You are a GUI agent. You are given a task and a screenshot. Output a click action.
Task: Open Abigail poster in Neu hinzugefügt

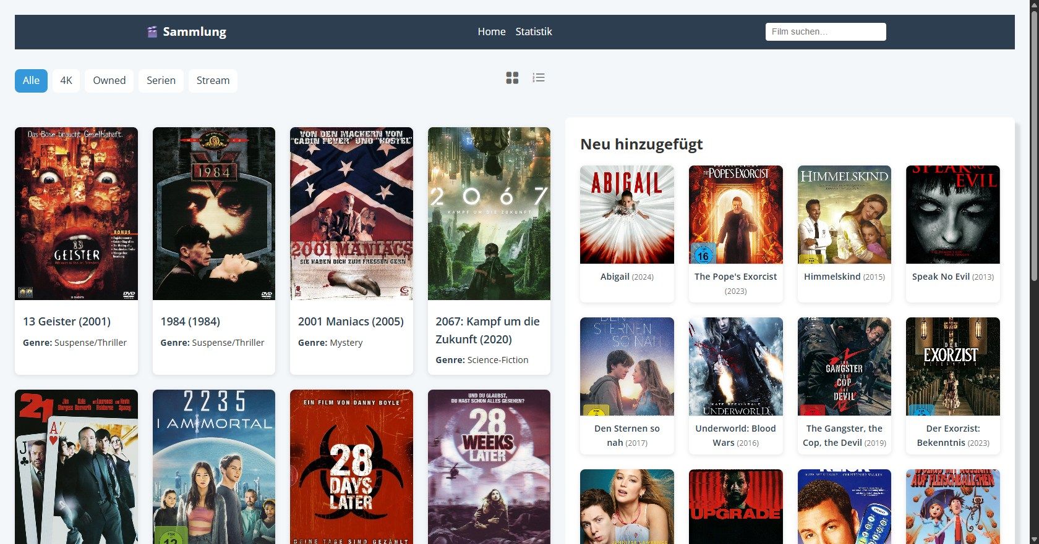coord(627,214)
